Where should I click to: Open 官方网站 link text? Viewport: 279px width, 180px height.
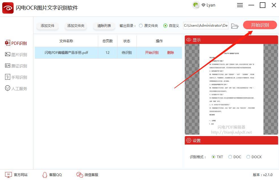21,175
